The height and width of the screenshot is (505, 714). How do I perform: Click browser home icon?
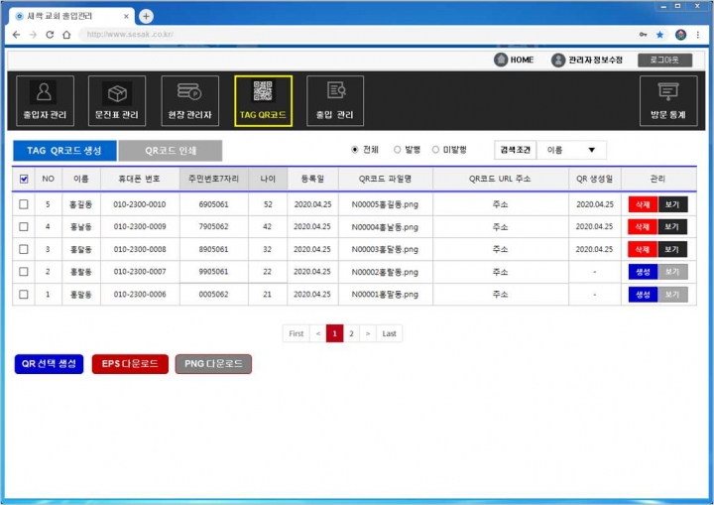click(x=66, y=35)
